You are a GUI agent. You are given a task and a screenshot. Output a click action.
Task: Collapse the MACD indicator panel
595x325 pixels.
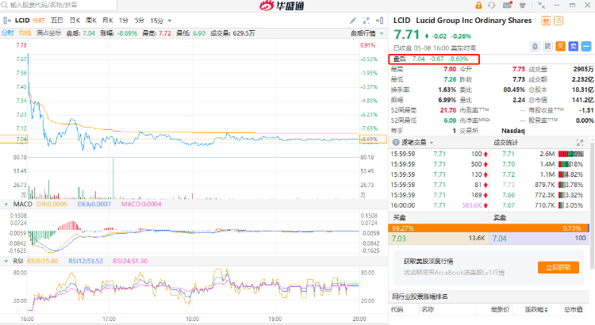coord(6,205)
